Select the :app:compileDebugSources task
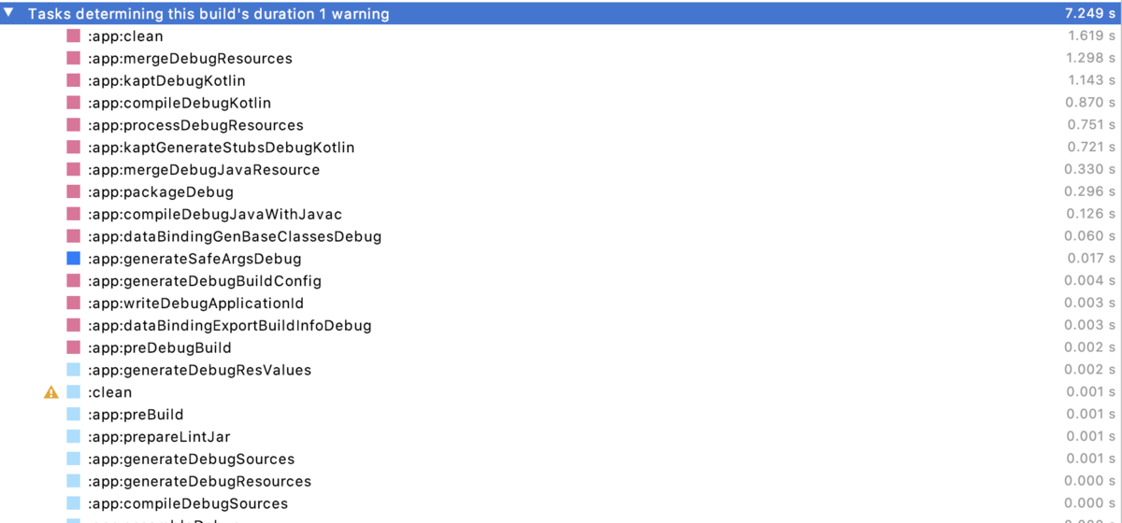Image resolution: width=1122 pixels, height=523 pixels. [561, 504]
